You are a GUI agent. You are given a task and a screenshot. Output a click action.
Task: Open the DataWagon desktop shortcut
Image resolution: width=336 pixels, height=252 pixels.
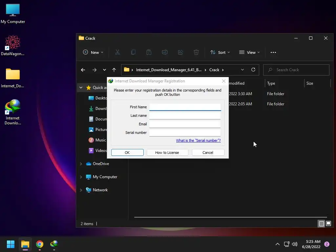click(13, 45)
